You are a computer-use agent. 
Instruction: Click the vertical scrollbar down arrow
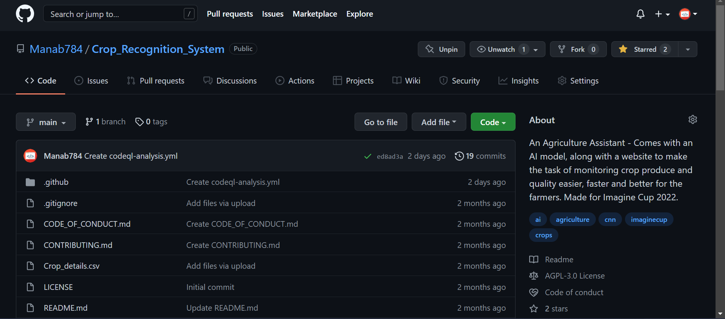(720, 314)
